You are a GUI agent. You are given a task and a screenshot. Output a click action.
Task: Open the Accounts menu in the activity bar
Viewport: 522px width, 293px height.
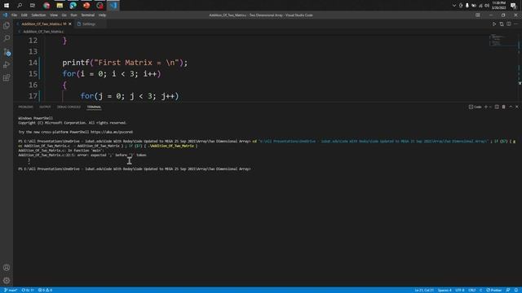(x=7, y=268)
